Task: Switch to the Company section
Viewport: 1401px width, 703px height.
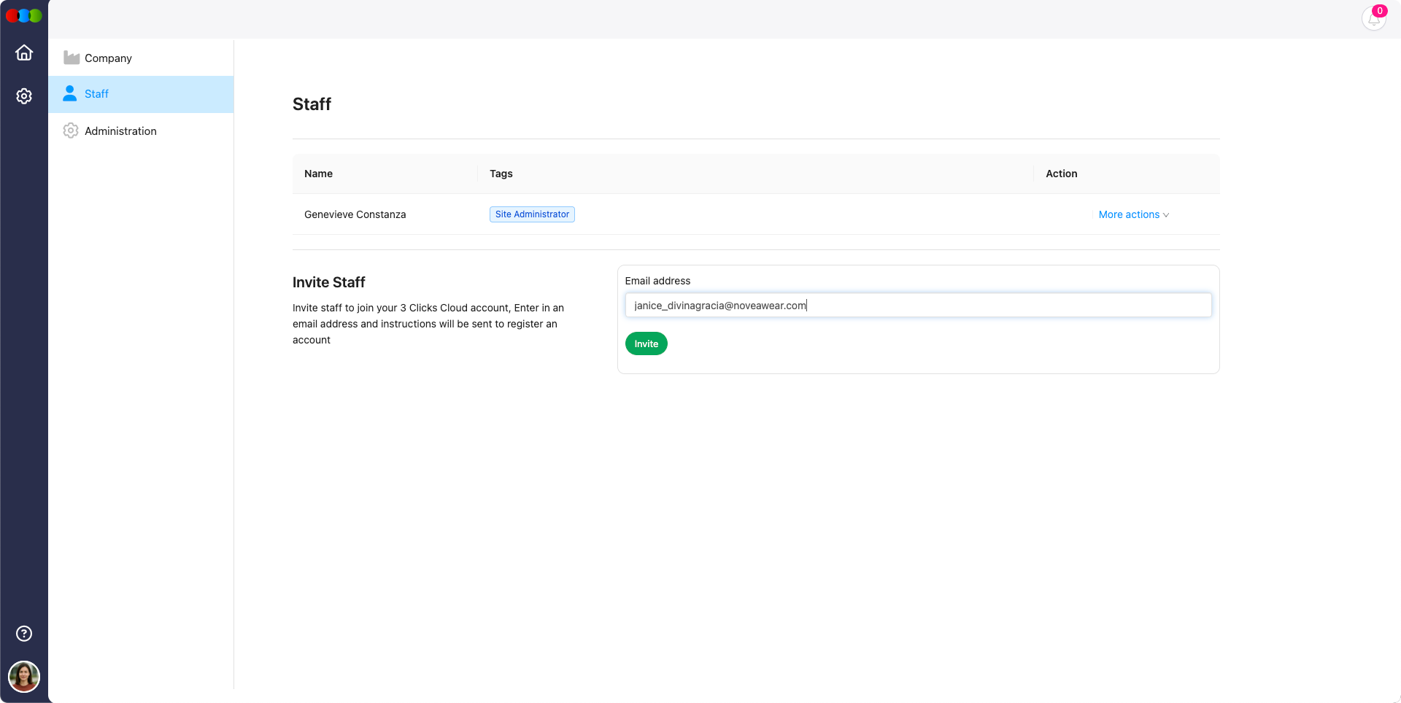Action: coord(108,58)
